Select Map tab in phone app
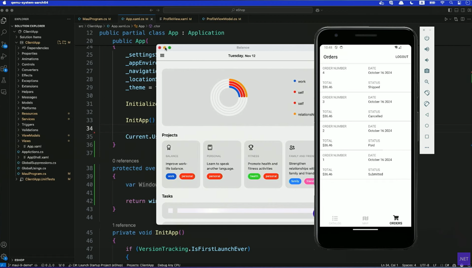Viewport: 472px width, 268px height. pos(365,220)
